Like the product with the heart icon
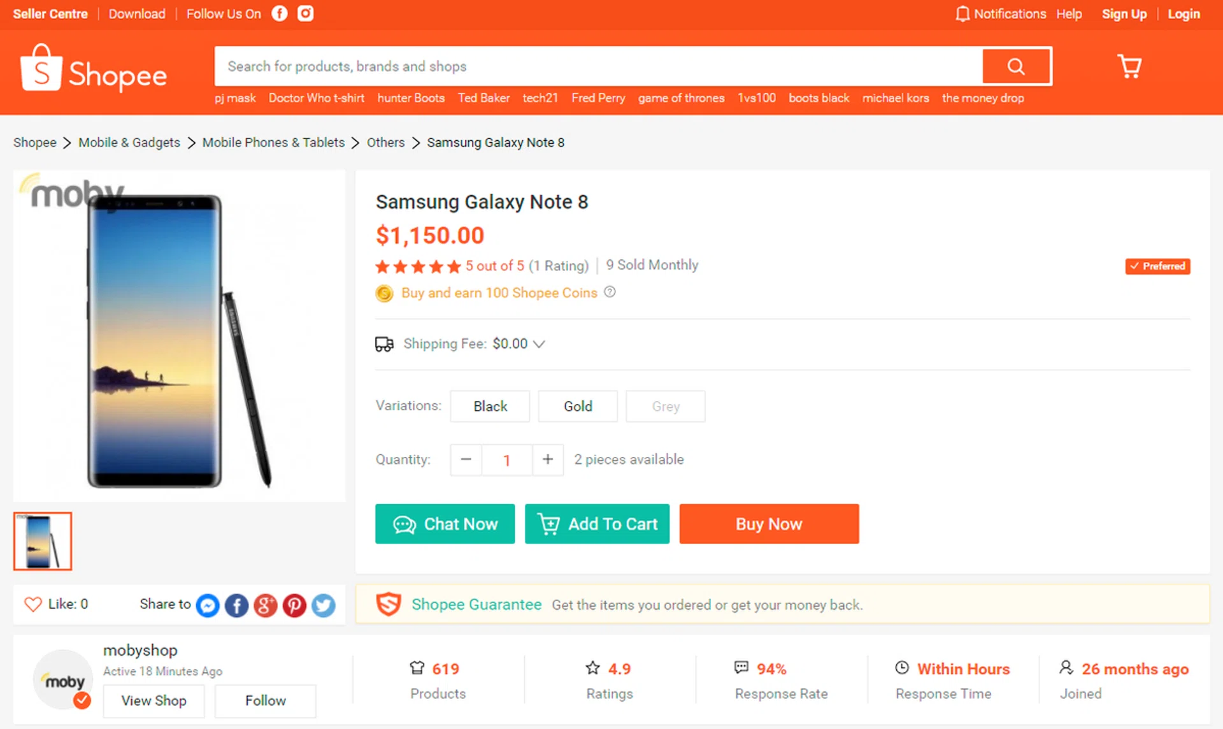 [x=32, y=604]
